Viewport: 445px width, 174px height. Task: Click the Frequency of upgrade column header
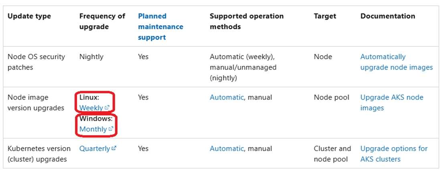coord(102,22)
